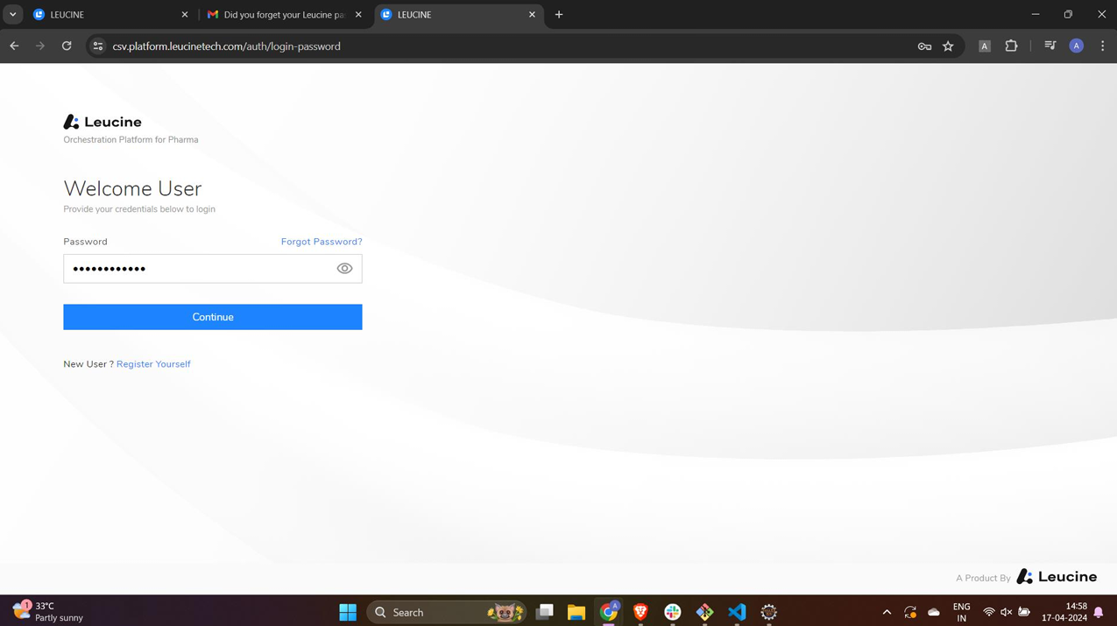
Task: Click the Leucine logo in footer
Action: [1057, 577]
